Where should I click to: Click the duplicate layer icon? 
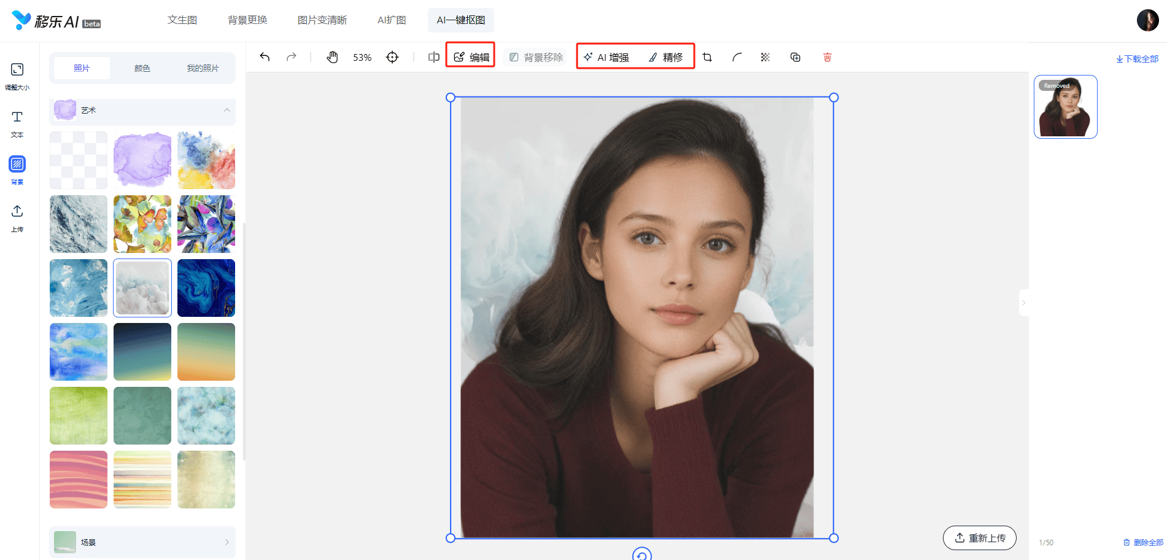796,57
